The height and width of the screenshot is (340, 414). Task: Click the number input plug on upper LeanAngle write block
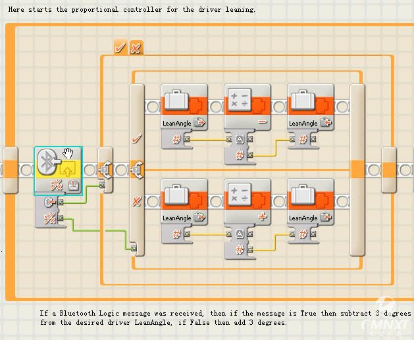[x=292, y=139]
